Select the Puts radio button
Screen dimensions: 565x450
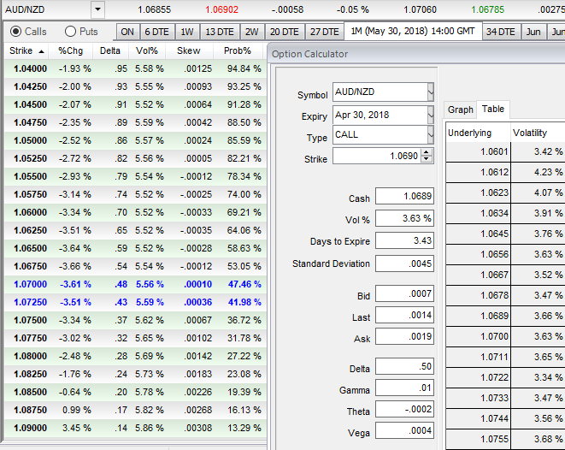pos(70,32)
